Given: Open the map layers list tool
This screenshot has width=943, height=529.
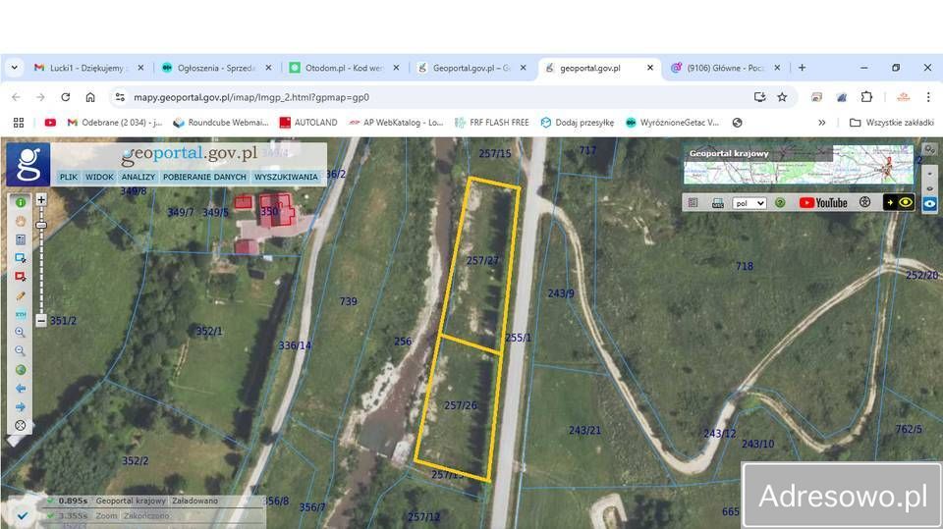Looking at the screenshot, I should click(x=20, y=239).
